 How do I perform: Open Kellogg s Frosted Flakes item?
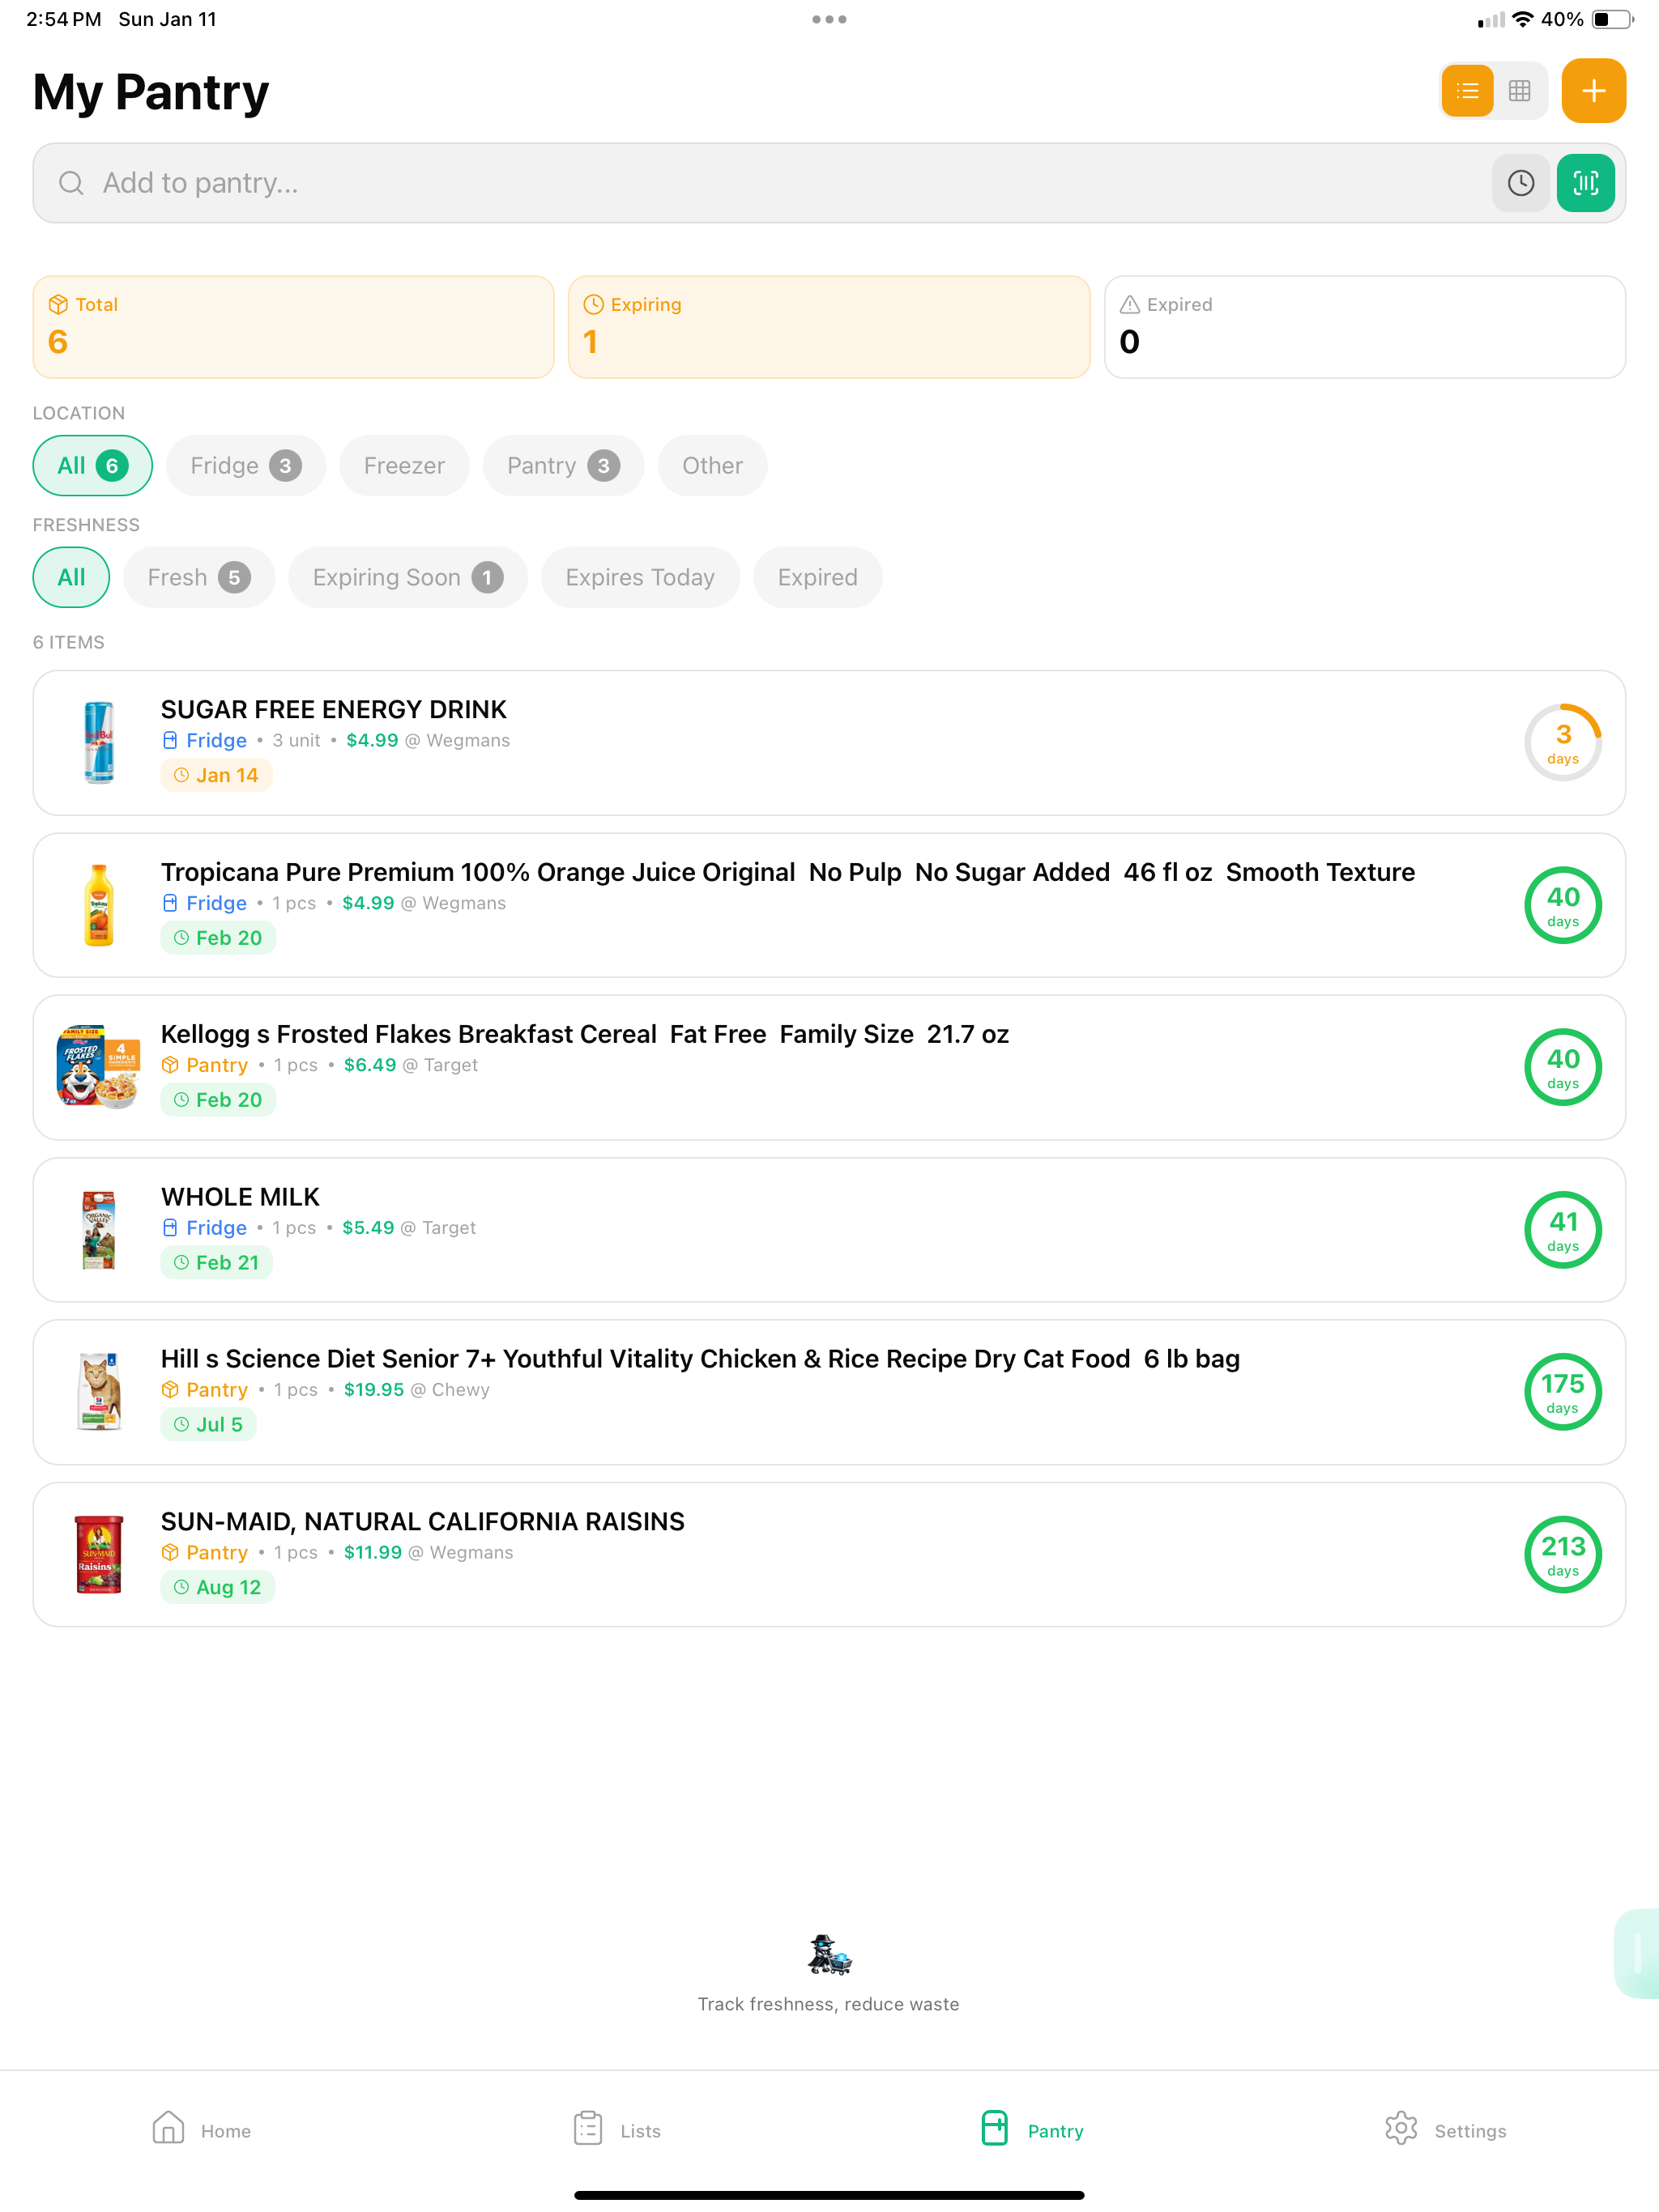pos(829,1068)
